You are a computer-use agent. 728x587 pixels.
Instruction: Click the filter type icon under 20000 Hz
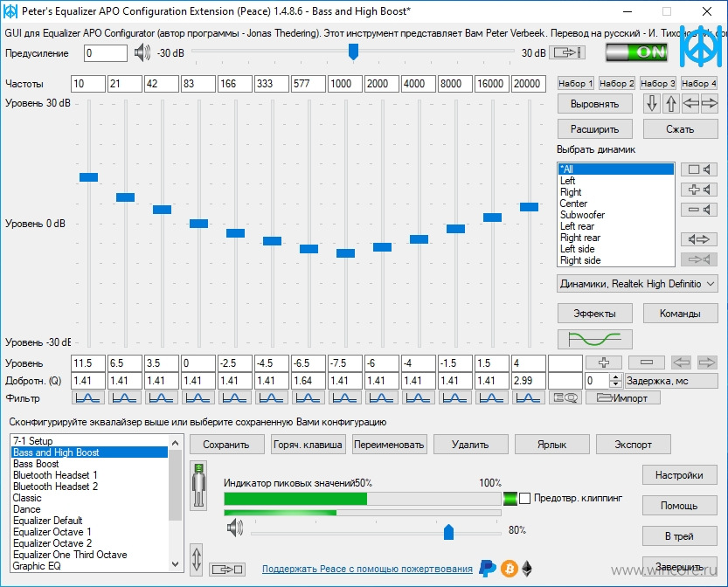529,397
